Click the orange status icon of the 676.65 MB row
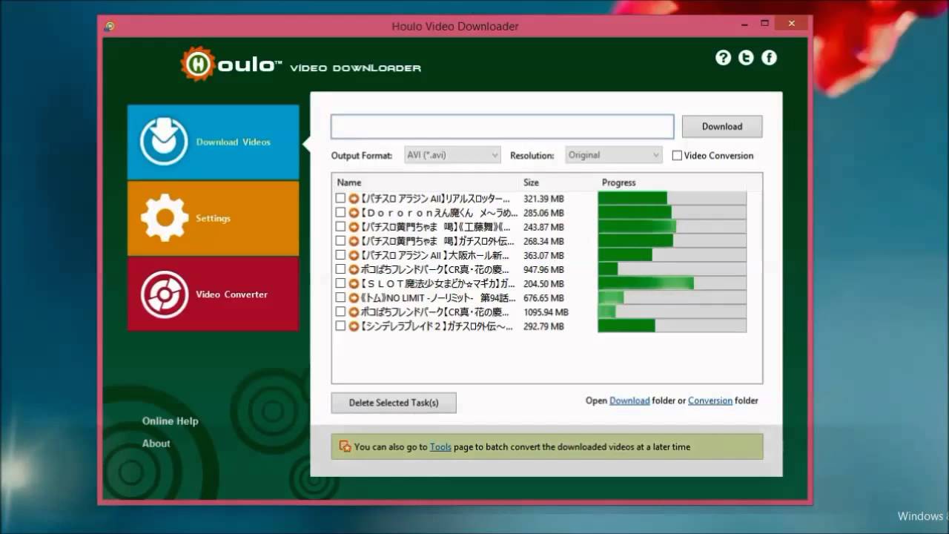This screenshot has height=534, width=949. click(x=354, y=297)
